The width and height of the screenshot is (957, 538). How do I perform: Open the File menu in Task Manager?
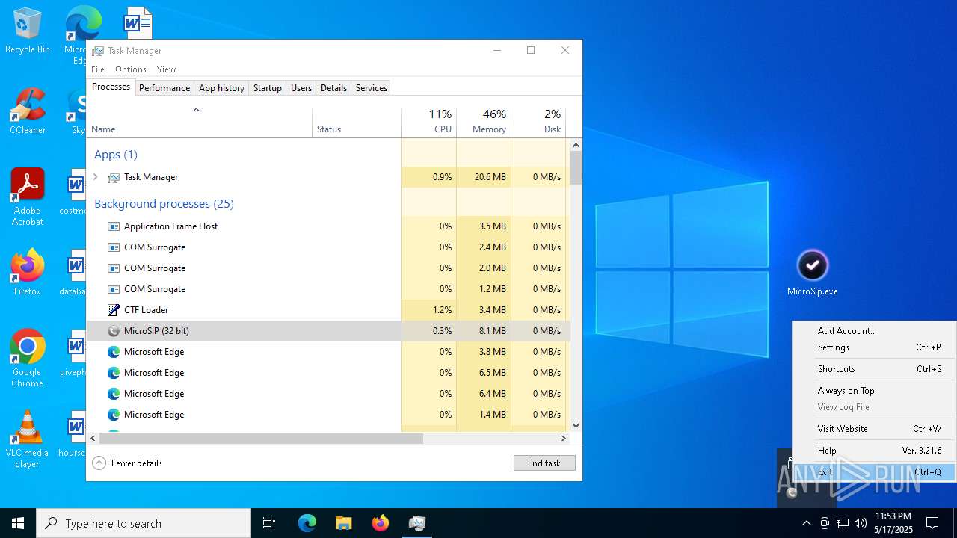pos(98,69)
